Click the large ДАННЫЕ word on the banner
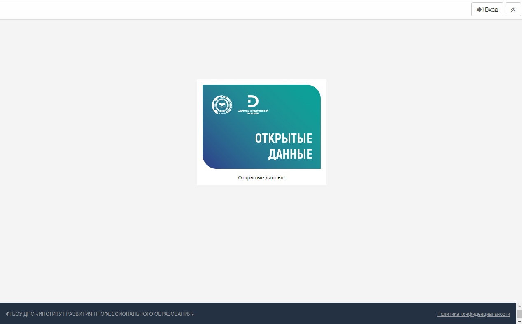 coord(290,154)
